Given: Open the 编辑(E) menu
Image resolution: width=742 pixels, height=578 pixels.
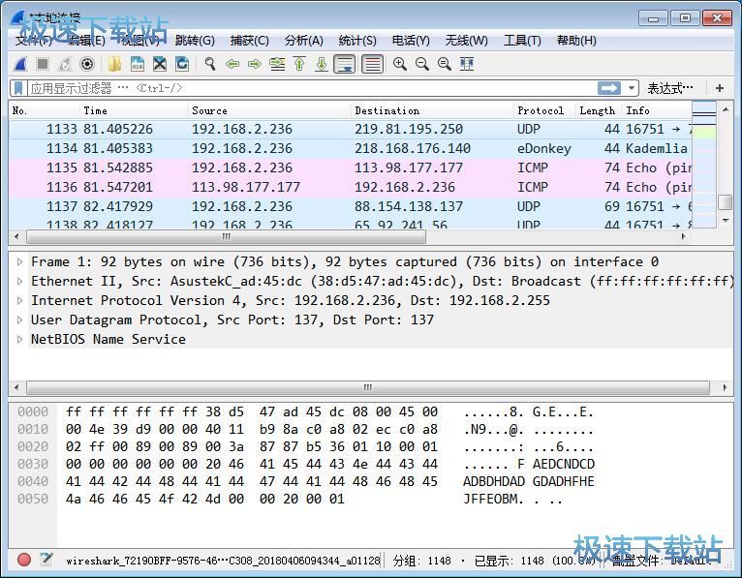Looking at the screenshot, I should point(86,41).
